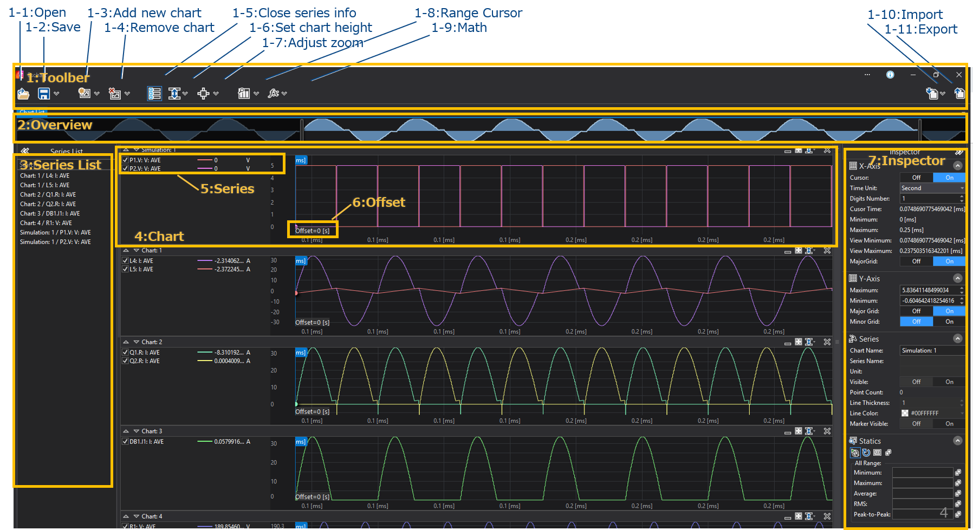This screenshot has width=973, height=530.
Task: Click the Range Cursor toolbar icon
Action: pyautogui.click(x=244, y=94)
